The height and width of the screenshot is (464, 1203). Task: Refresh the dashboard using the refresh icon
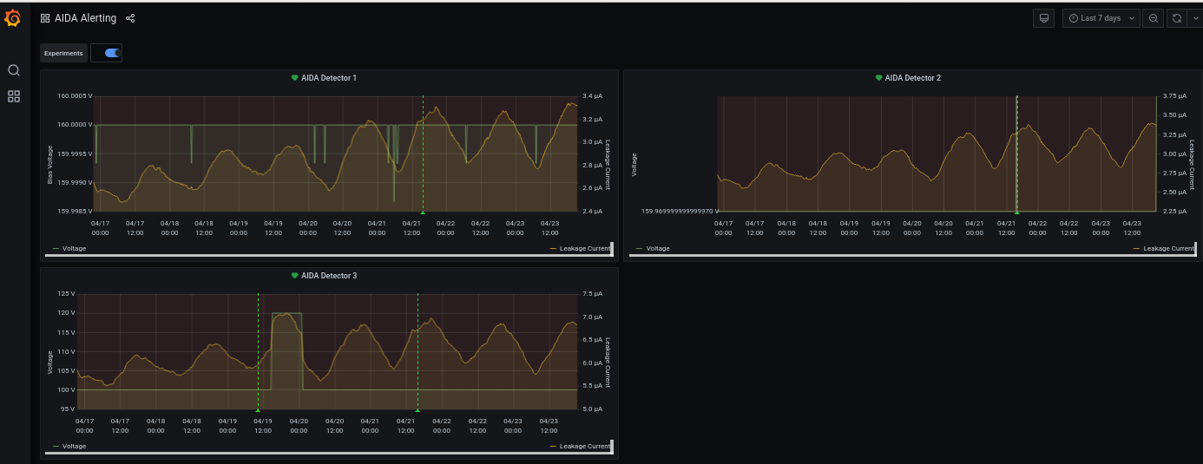1177,18
